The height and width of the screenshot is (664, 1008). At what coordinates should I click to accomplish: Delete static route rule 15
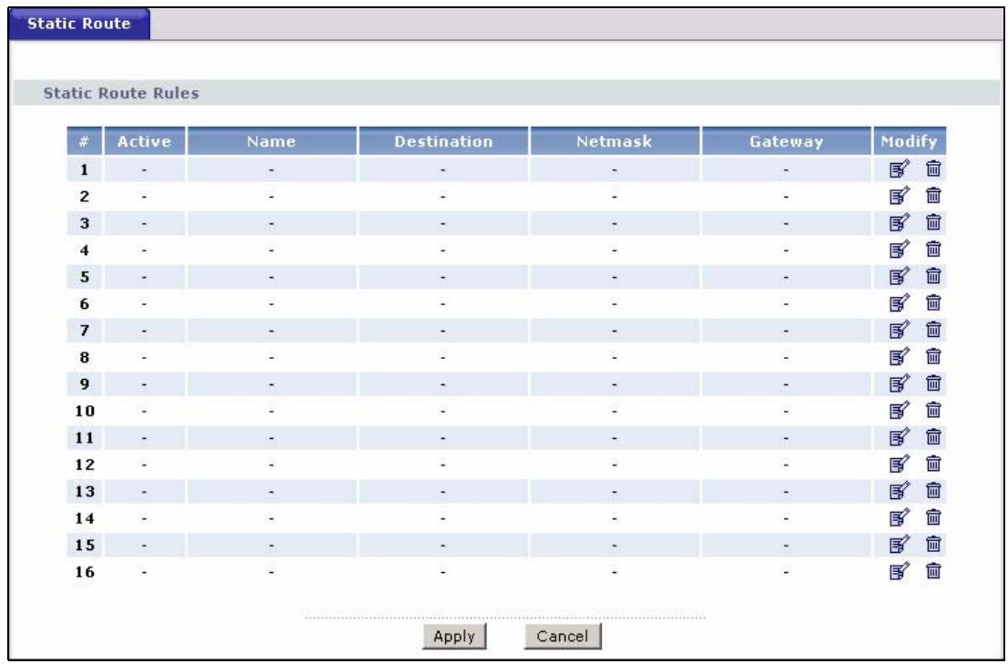(933, 545)
